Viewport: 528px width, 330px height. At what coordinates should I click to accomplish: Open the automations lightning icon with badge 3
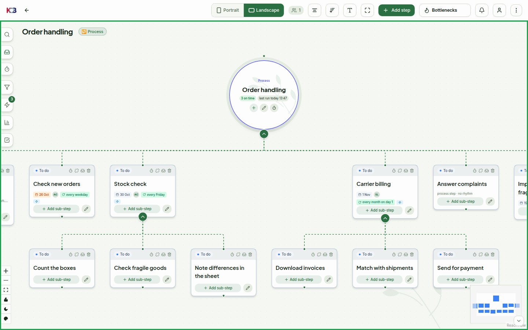click(x=7, y=105)
